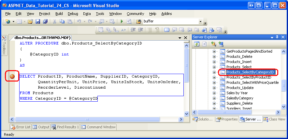Open the buffer find combo box dropdown

tap(200, 21)
